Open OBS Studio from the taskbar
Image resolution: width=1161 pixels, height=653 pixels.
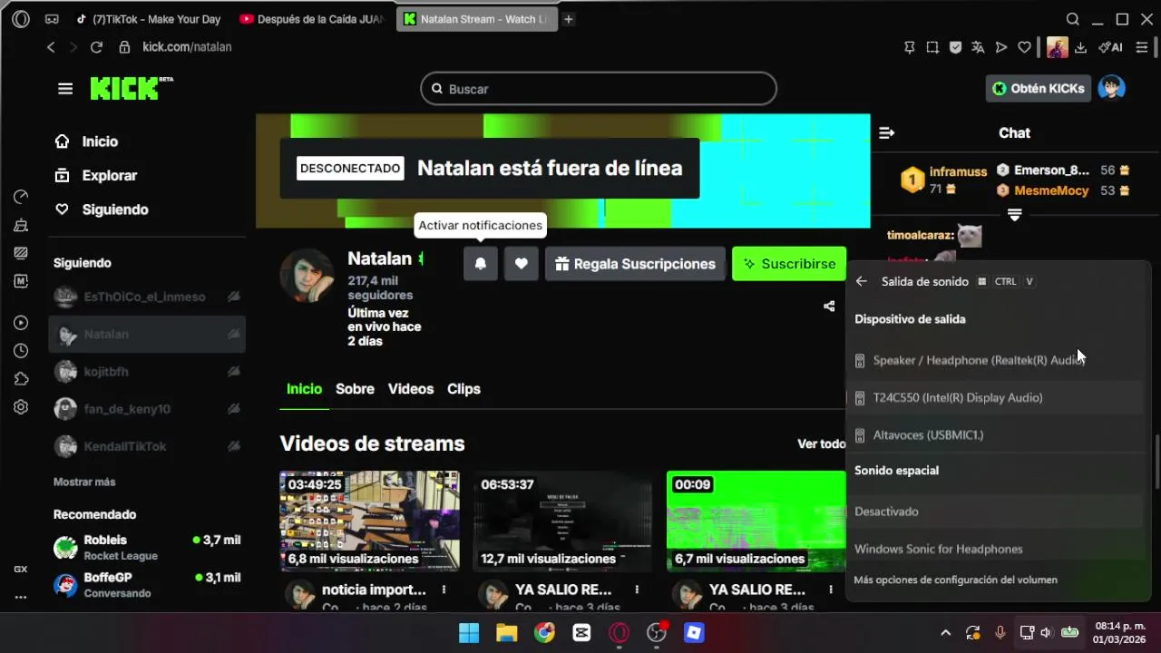point(657,633)
